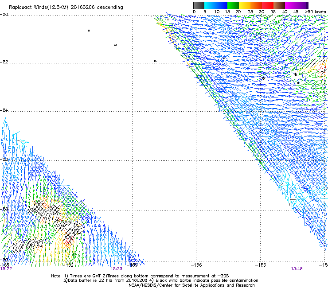Click the green 15-20 knots legend swatch
Image resolution: width=328 pixels, height=288 pixels.
click(233, 5)
